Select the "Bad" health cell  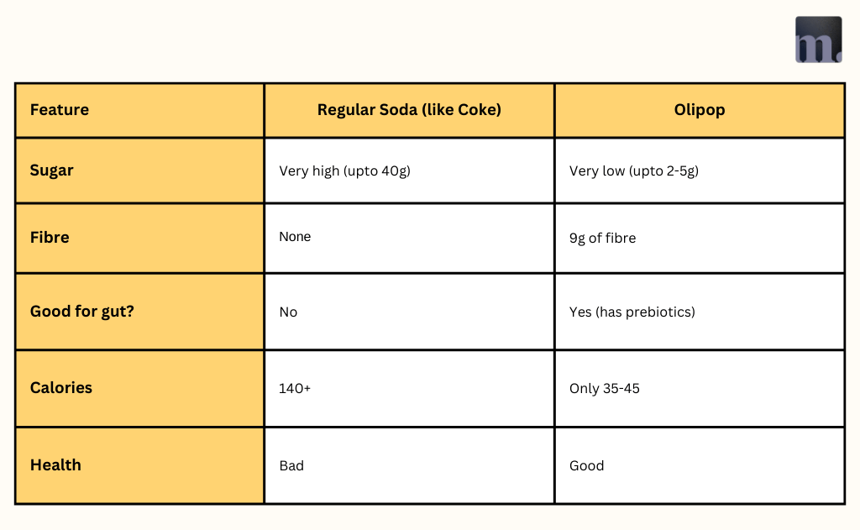291,466
